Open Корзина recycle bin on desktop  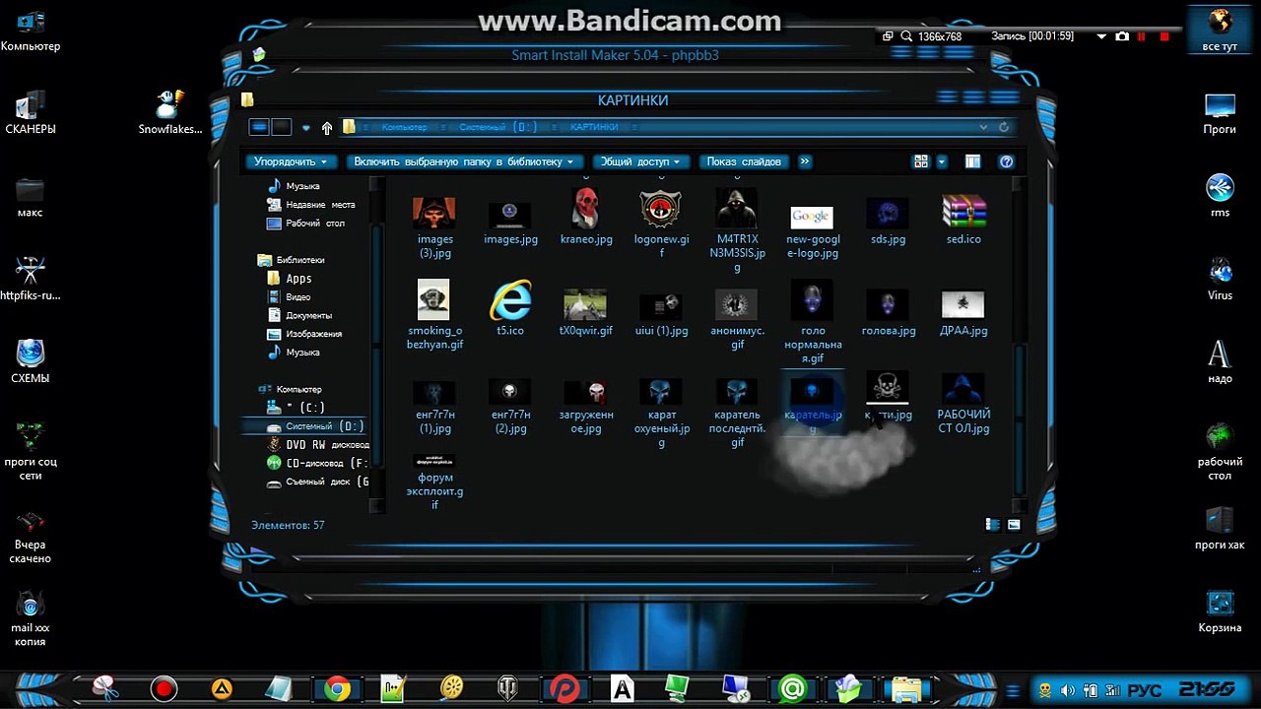coord(1220,612)
